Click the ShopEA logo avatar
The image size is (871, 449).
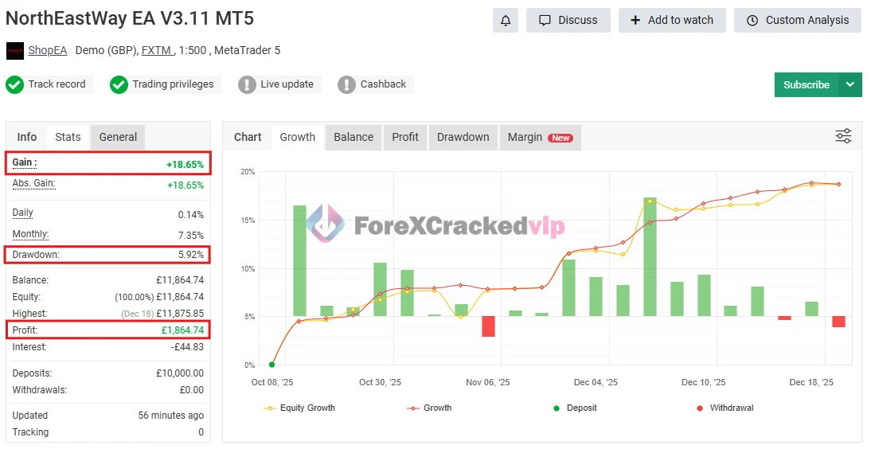click(14, 51)
